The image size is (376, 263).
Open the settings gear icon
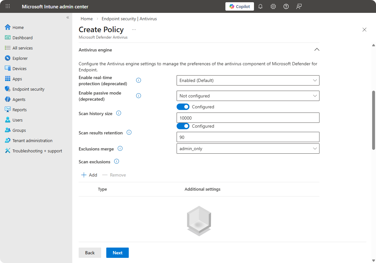(x=273, y=6)
